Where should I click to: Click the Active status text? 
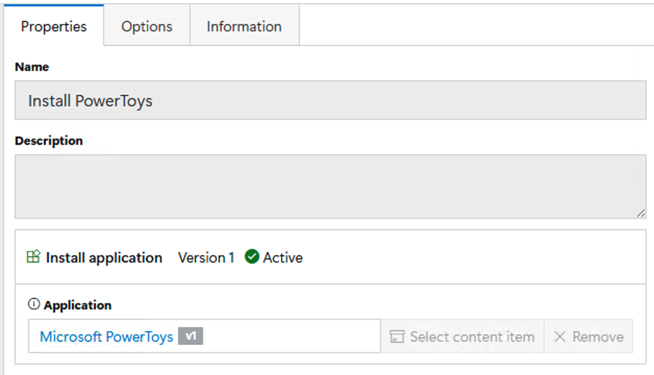283,257
